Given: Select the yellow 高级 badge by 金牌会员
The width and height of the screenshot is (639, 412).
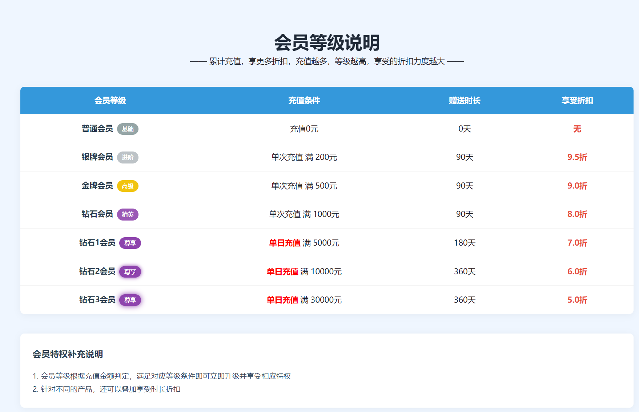Looking at the screenshot, I should 128,186.
